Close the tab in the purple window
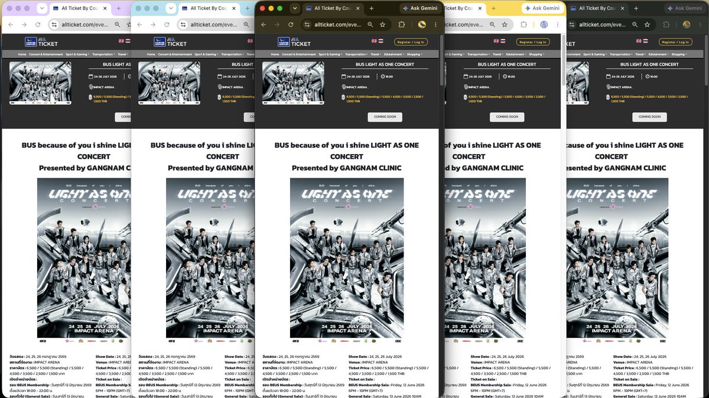This screenshot has height=398, width=709. coord(105,8)
